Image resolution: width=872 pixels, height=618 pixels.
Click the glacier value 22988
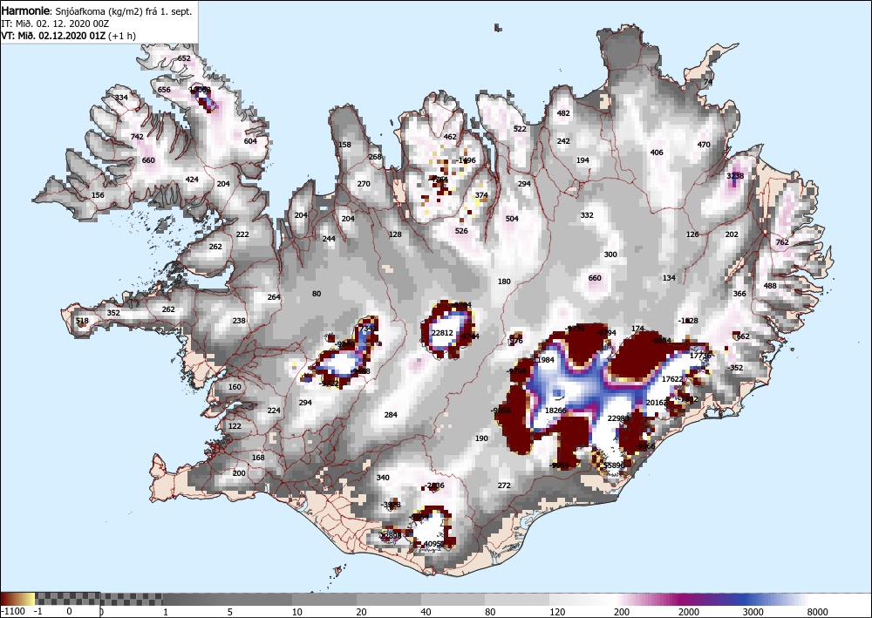(618, 418)
